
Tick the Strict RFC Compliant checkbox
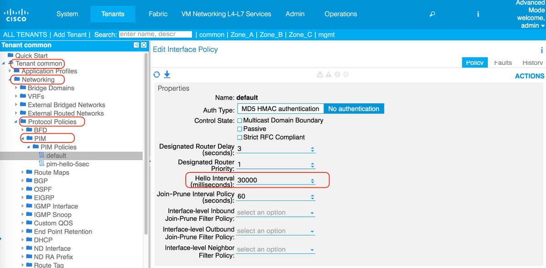[240, 137]
